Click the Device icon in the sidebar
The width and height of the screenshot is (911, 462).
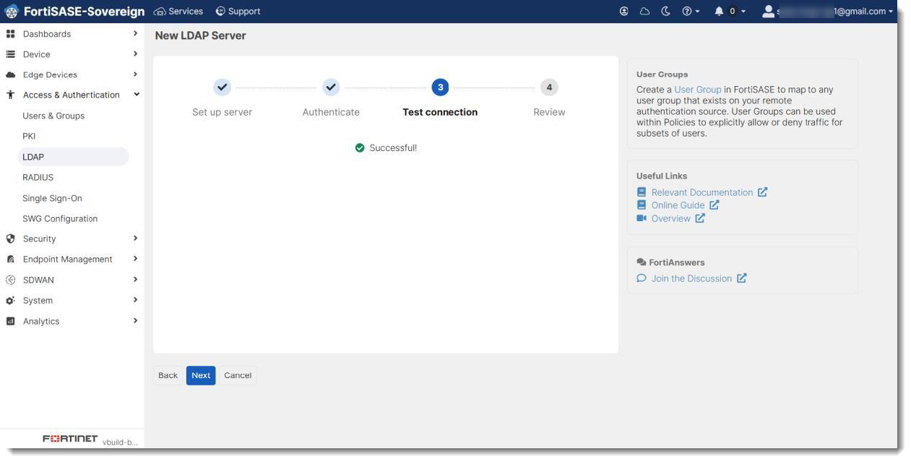[10, 54]
